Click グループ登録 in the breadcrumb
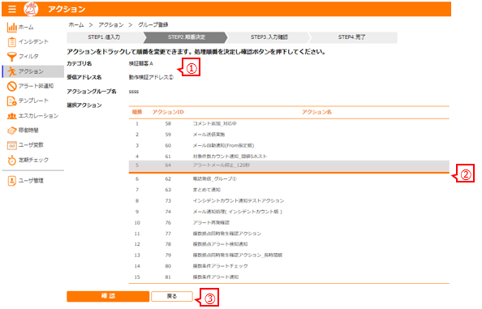This screenshot has height=309, width=482. 153,25
